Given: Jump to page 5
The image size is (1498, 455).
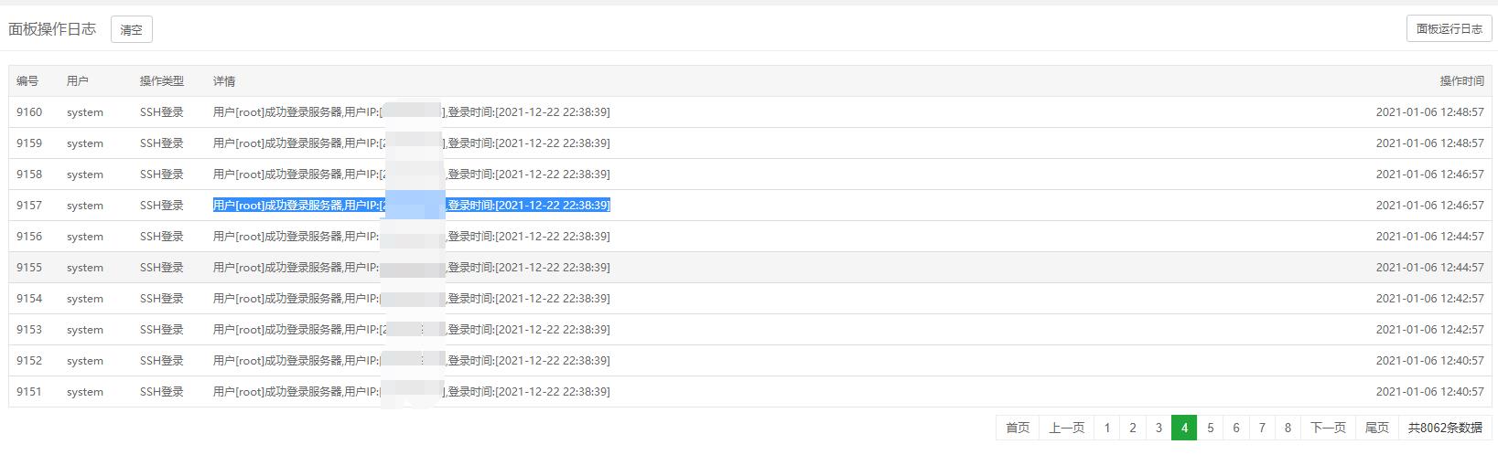Looking at the screenshot, I should pos(1210,428).
